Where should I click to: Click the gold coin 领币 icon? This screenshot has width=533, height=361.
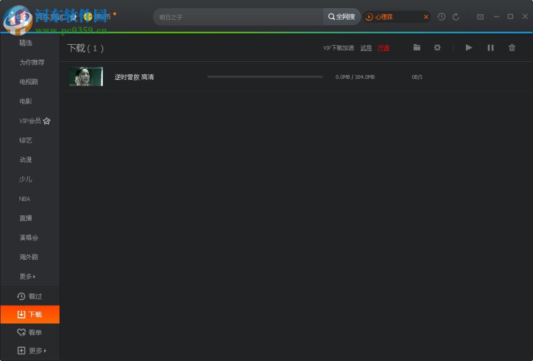point(88,17)
